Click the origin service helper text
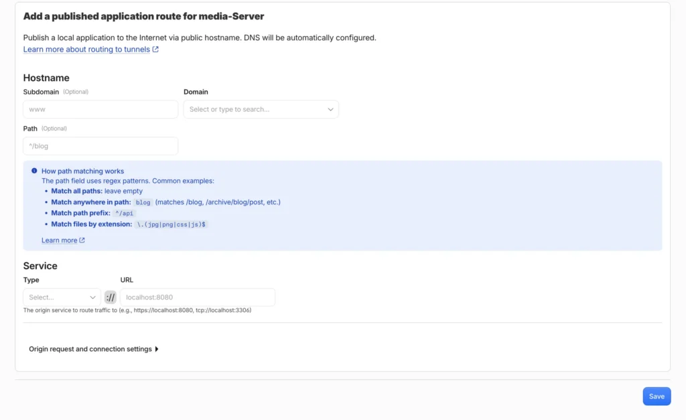The image size is (686, 420). 137,310
